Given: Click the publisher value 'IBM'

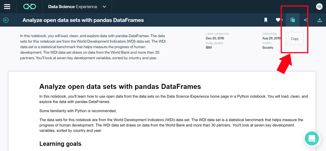Looking at the screenshot, I should [x=208, y=48].
